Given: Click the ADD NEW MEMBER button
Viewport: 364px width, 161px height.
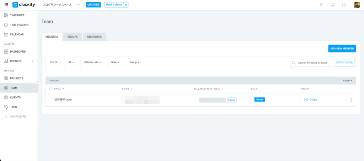Looking at the screenshot, I should pos(342,48).
